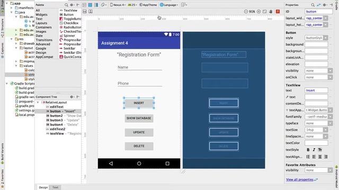The width and height of the screenshot is (339, 190).
Task: Collapse RelativeLayout in Component Tree
Action: coord(38,102)
